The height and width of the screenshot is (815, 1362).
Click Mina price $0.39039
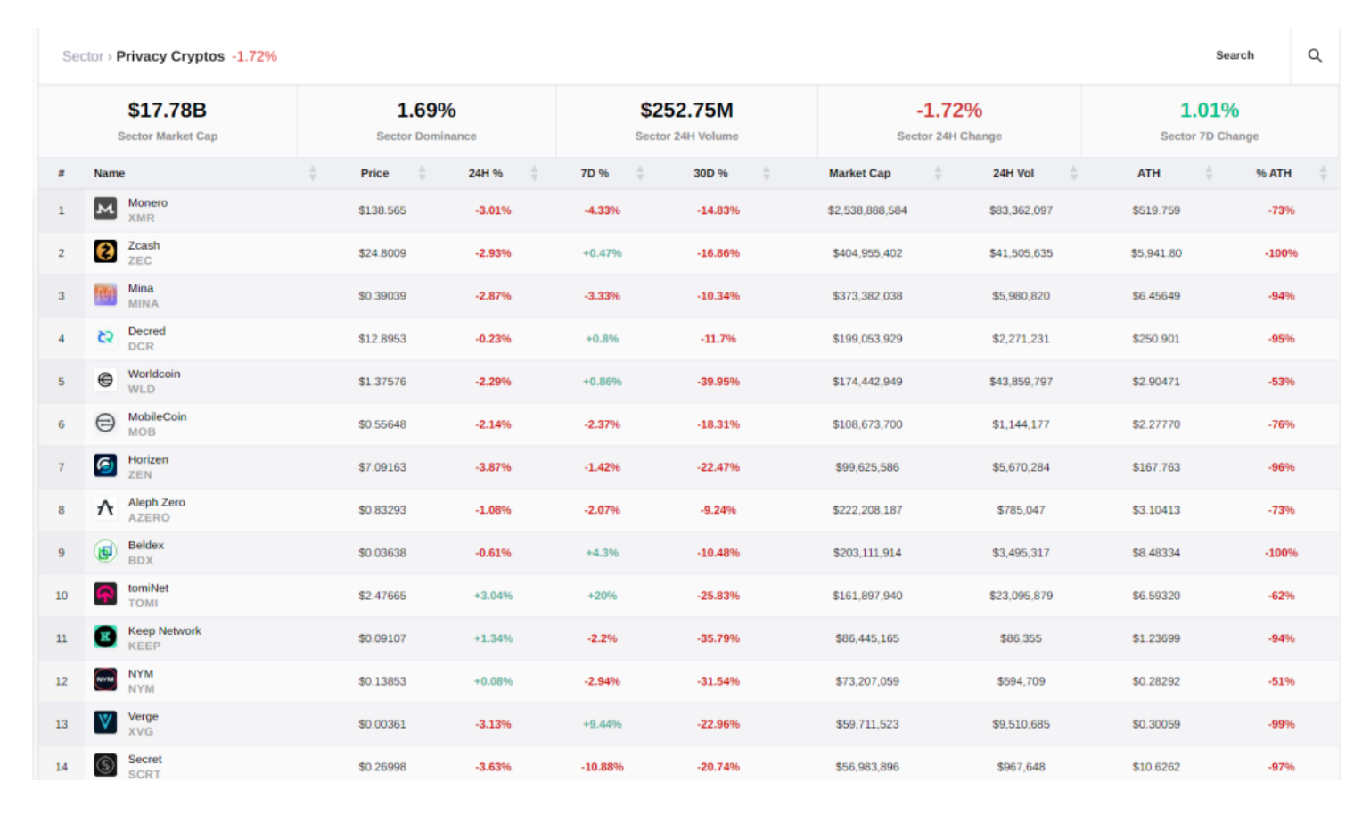382,296
